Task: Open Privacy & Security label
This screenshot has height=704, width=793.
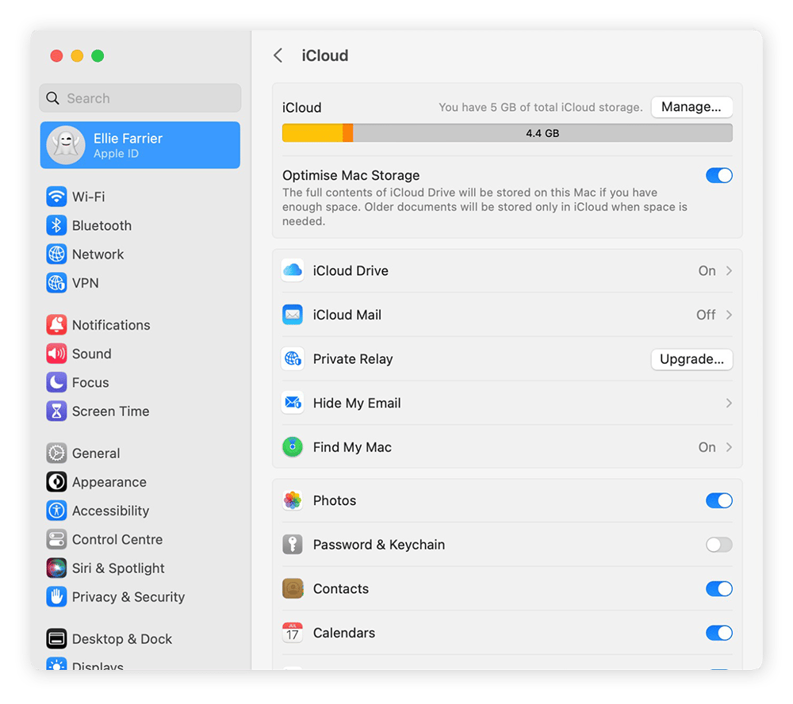Action: point(128,597)
